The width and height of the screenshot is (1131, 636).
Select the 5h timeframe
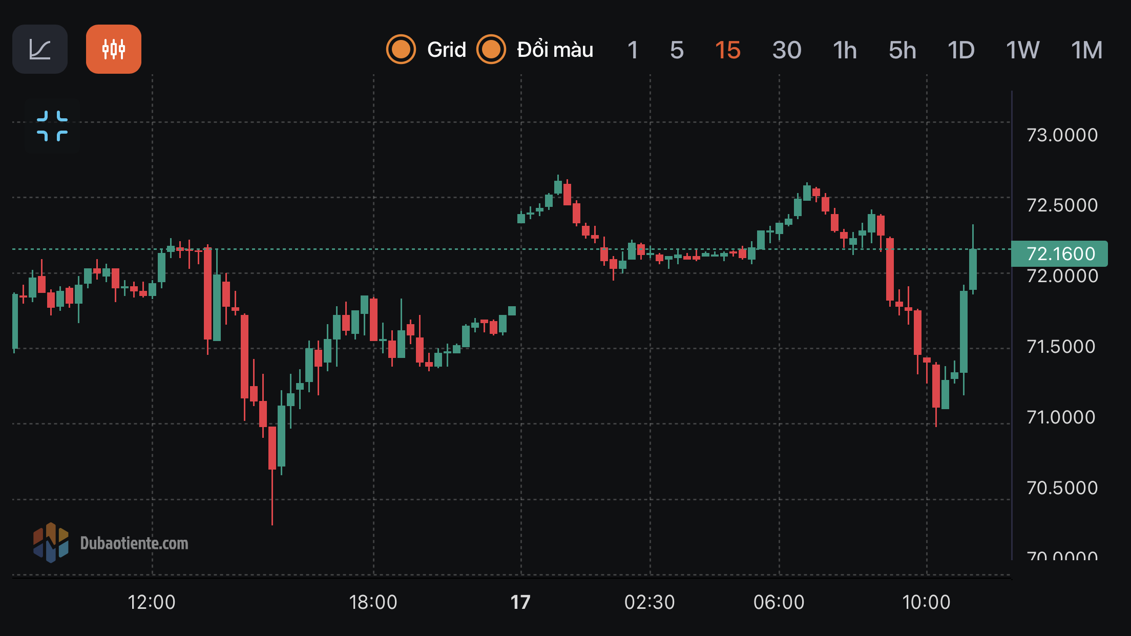pos(902,50)
